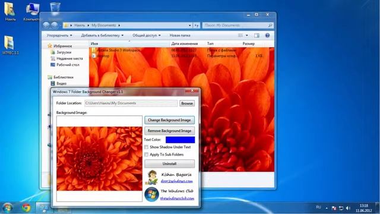Image resolution: width=380 pixels, height=214 pixels.
Task: Open Упорядочить menu in Explorer
Action: tap(59, 36)
